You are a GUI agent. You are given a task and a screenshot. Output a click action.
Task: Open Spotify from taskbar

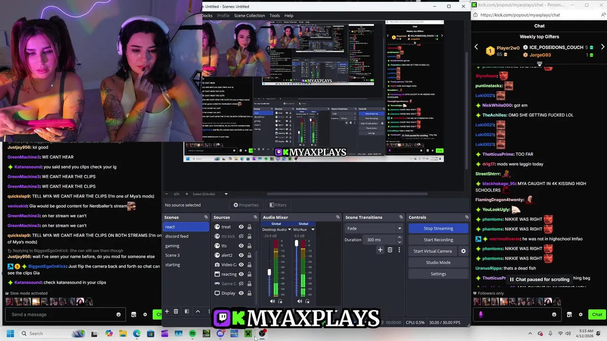coord(193,333)
